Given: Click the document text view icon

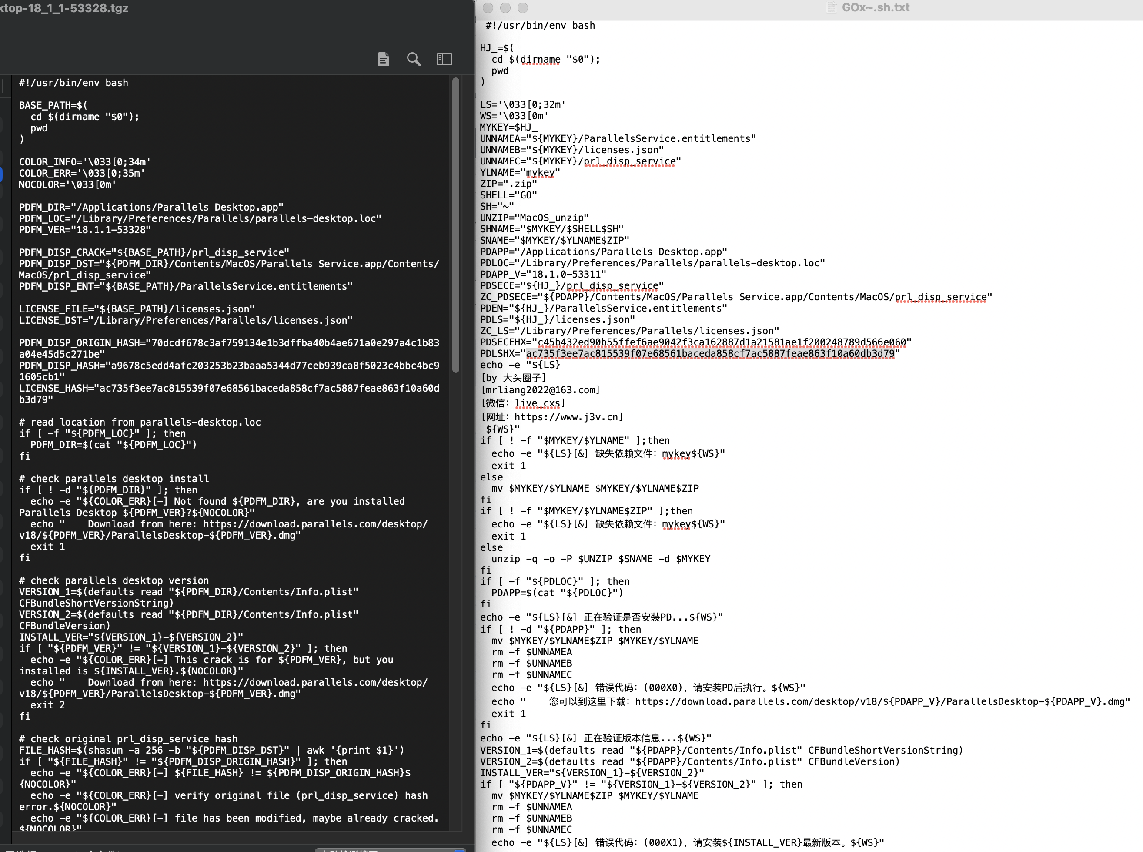Looking at the screenshot, I should click(x=383, y=59).
